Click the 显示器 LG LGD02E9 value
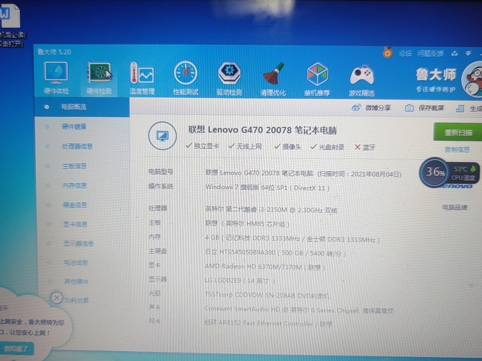Image resolution: width=482 pixels, height=361 pixels. pyautogui.click(x=240, y=280)
